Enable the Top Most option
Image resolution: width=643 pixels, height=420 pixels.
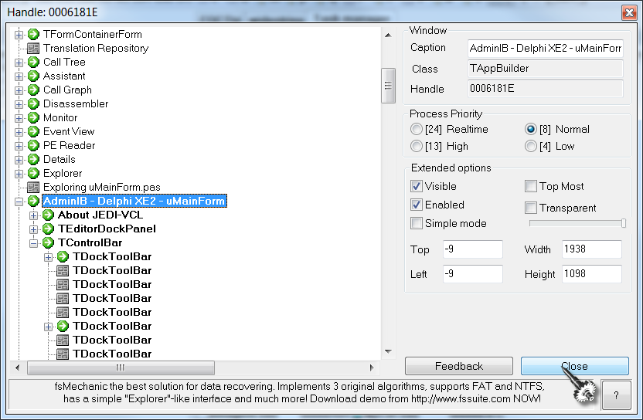(531, 187)
